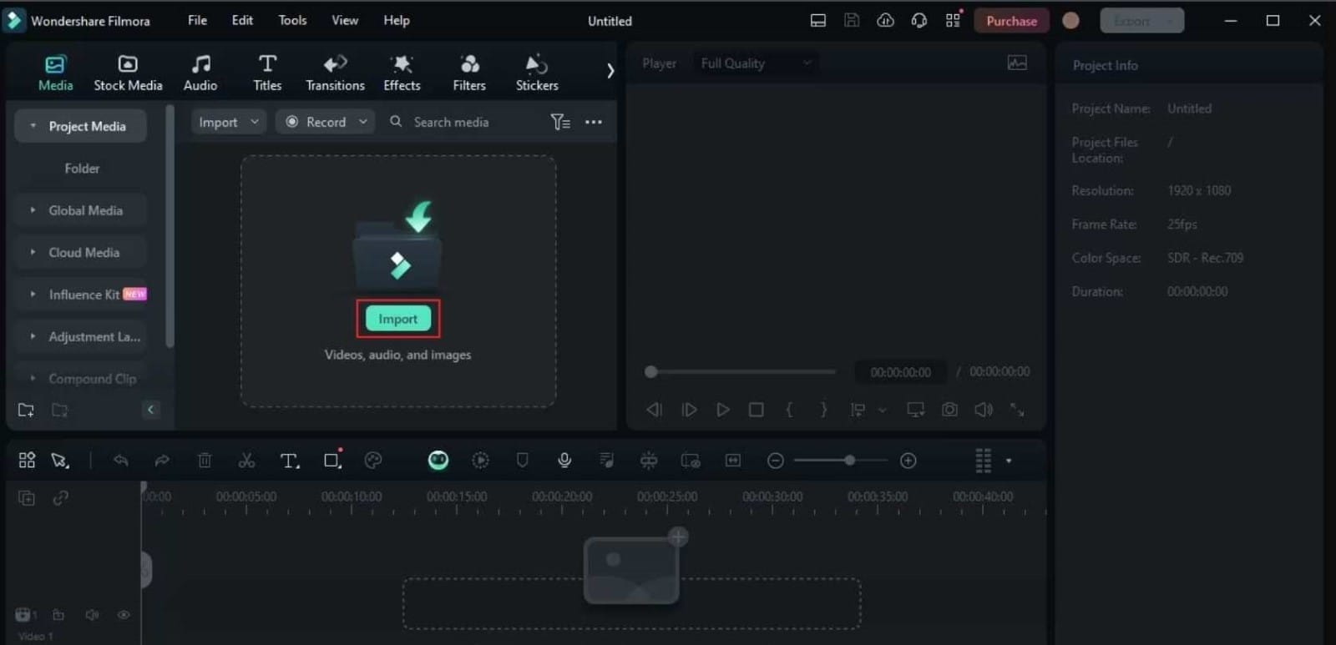Click the green Import button
The width and height of the screenshot is (1336, 645).
397,319
